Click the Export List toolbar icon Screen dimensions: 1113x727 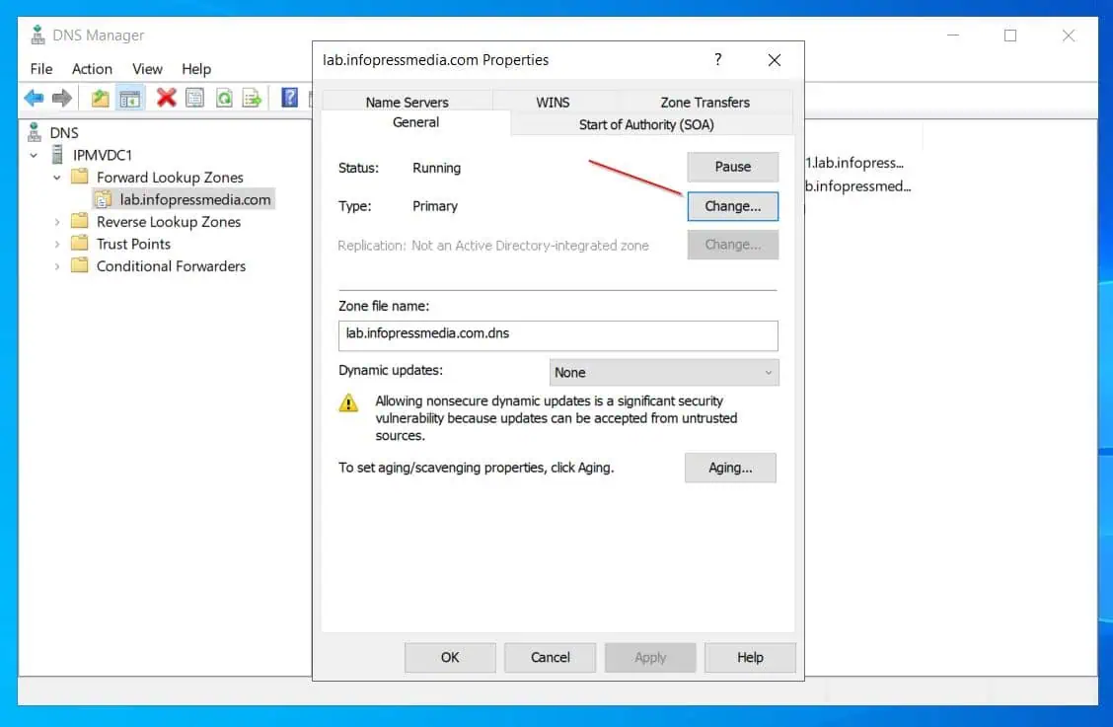coord(252,98)
